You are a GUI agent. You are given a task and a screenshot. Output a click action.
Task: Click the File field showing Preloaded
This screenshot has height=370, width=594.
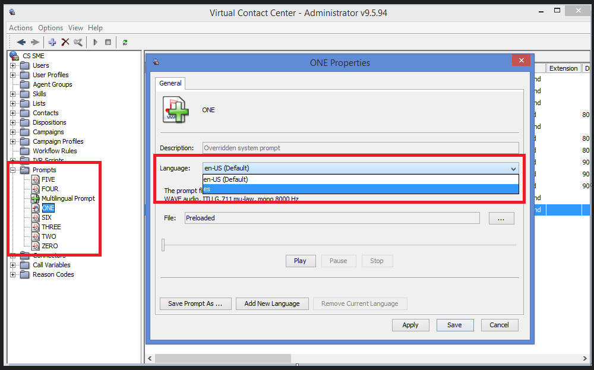[x=332, y=218]
